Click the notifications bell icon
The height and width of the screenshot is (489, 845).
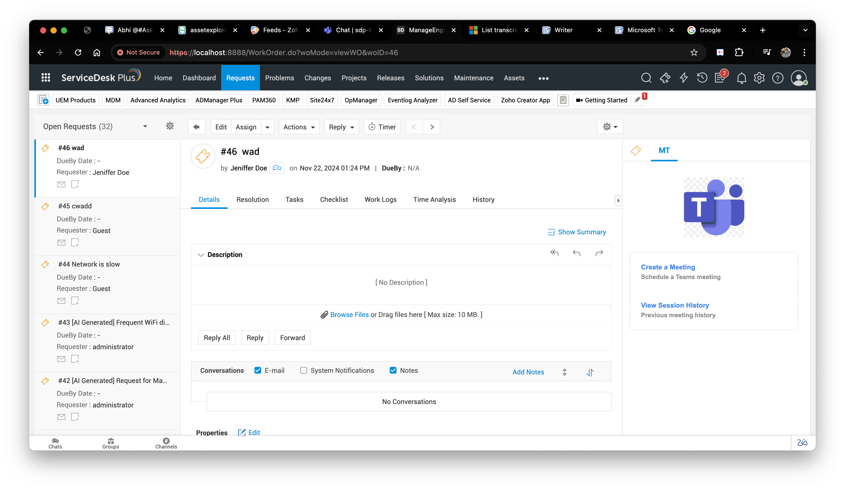[x=741, y=78]
